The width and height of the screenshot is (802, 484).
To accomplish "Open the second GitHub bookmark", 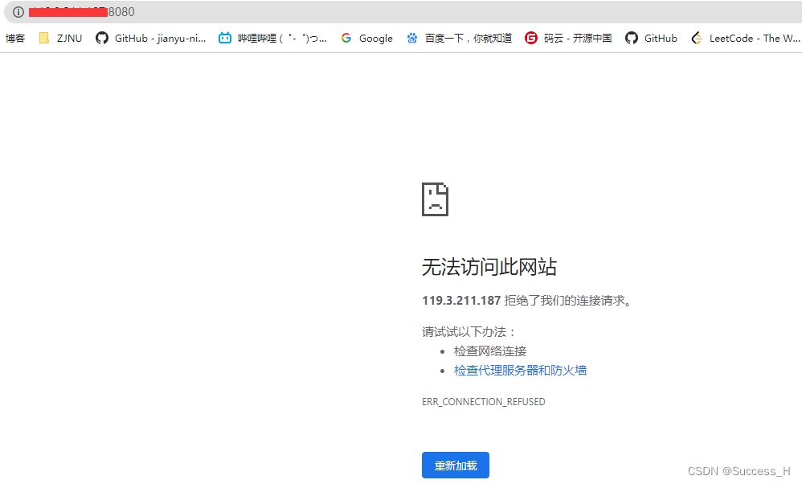I will coord(651,38).
